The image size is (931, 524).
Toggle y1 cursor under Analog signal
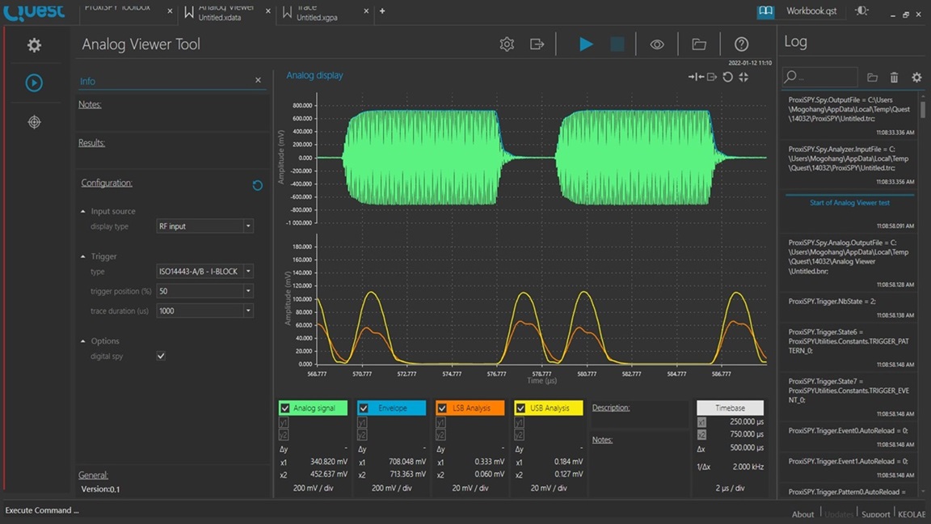pos(284,423)
